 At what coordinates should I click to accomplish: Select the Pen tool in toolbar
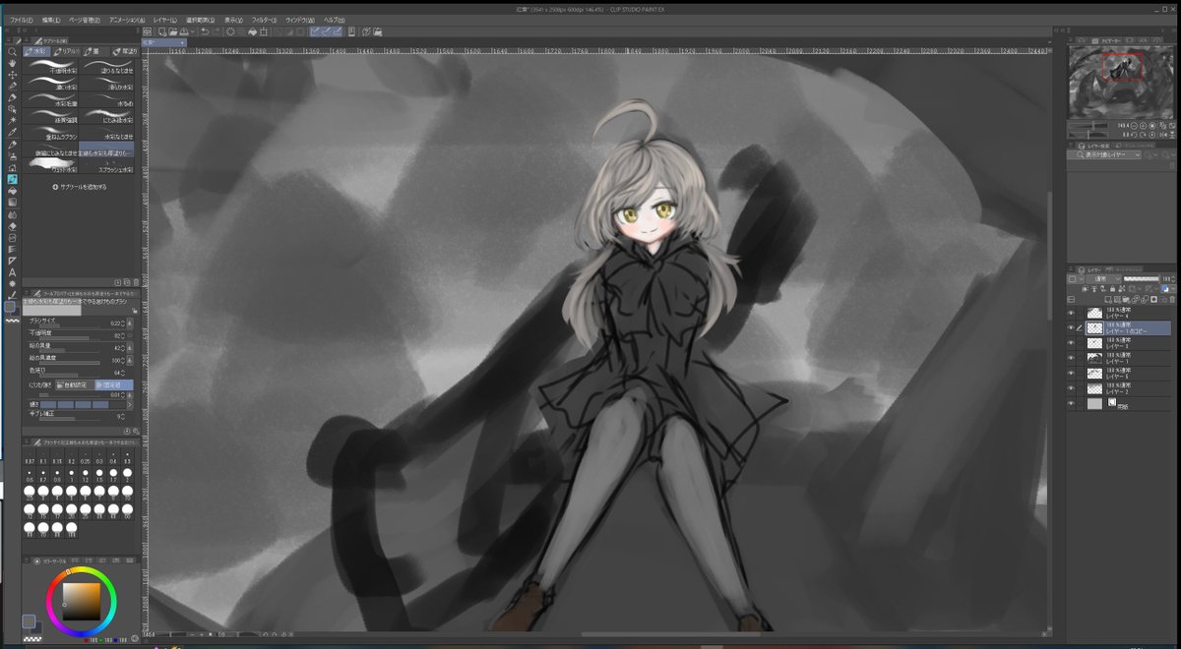(x=12, y=145)
